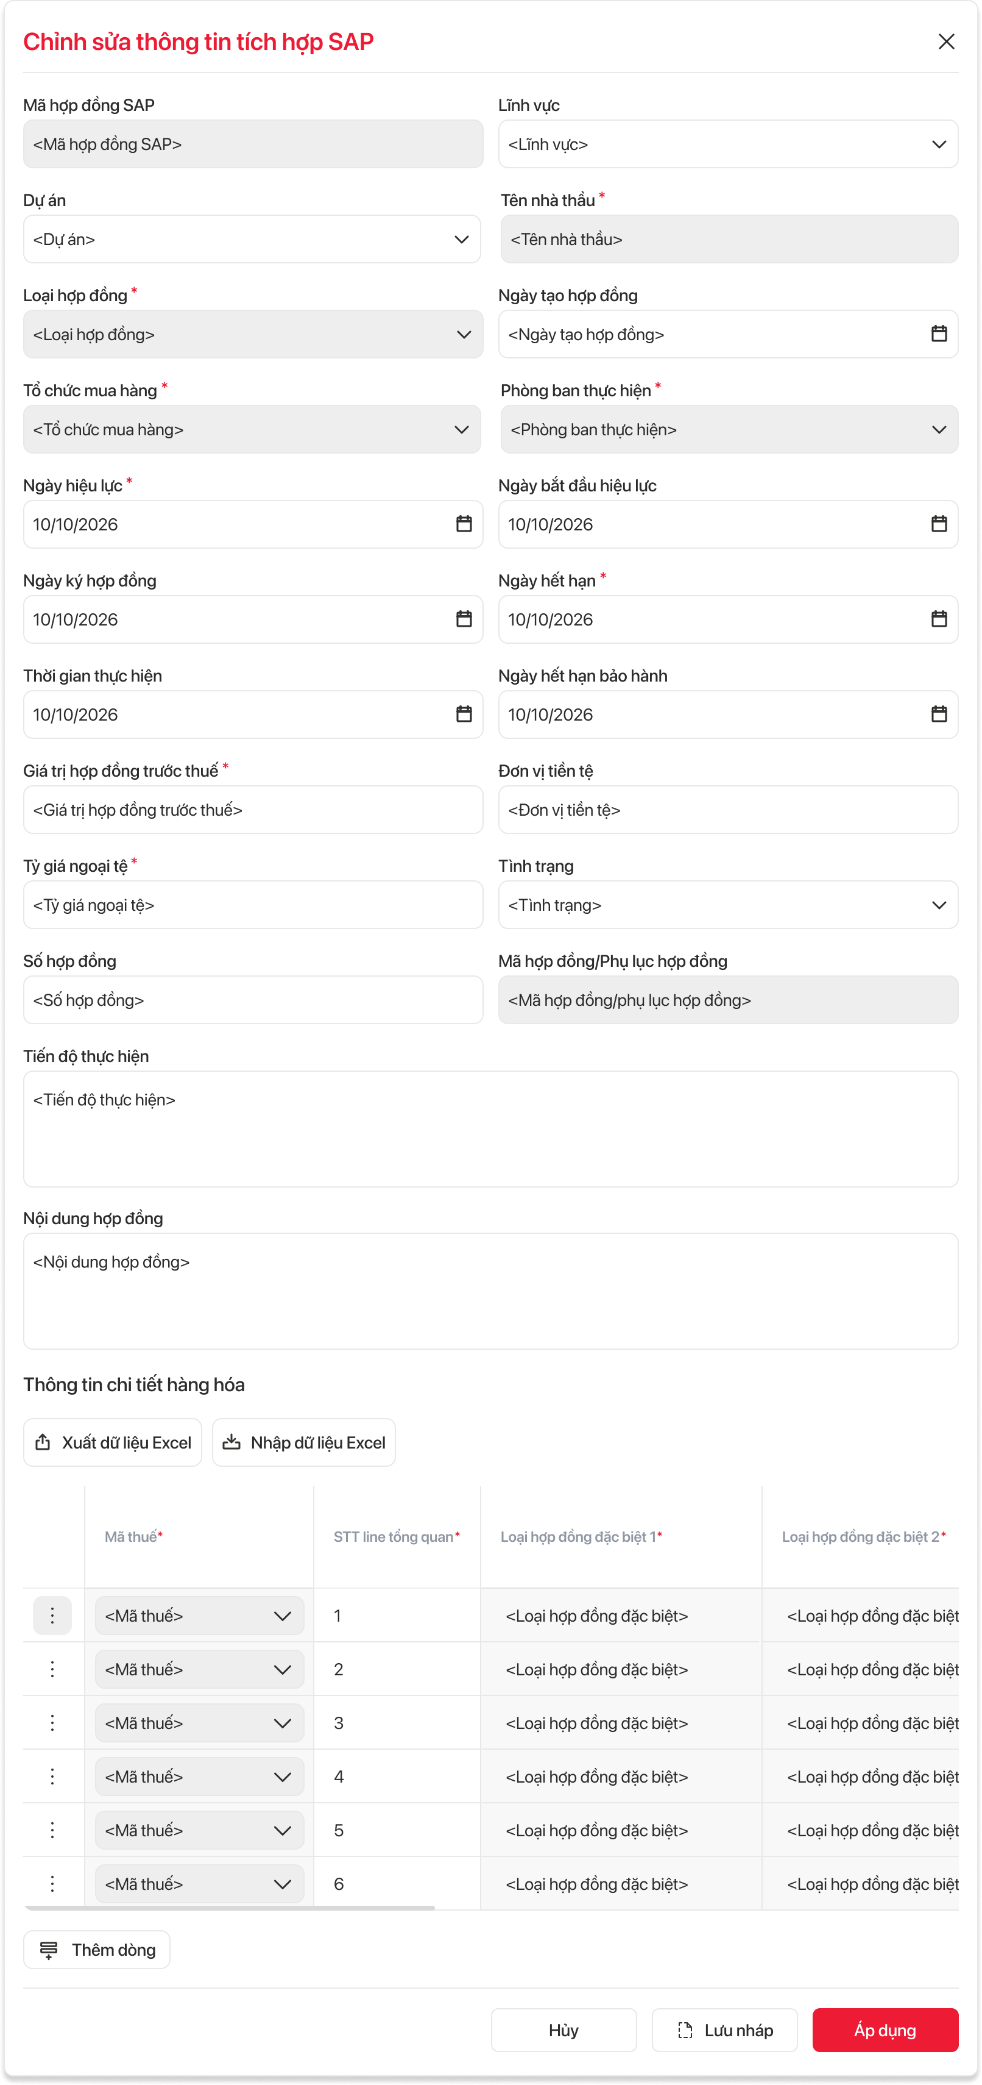Click the Tiến độ thực hiện text area
Viewport: 982px width, 2085px height.
pos(490,1128)
